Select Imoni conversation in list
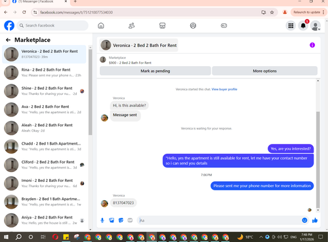This screenshot has width=328, height=242. (x=44, y=183)
